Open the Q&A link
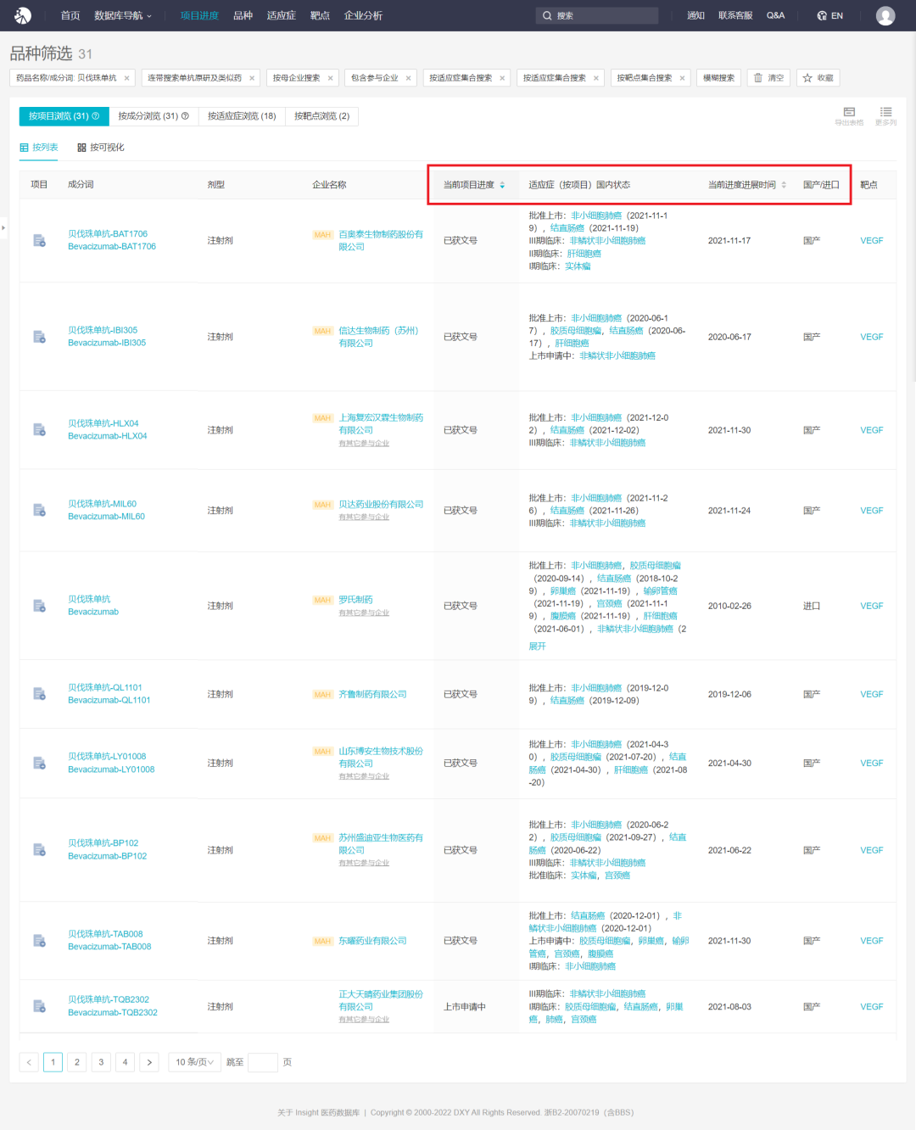This screenshot has height=1130, width=916. point(775,15)
